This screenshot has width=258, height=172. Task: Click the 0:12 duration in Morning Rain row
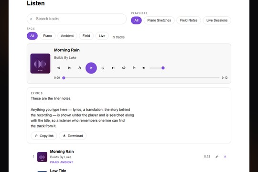click(207, 157)
